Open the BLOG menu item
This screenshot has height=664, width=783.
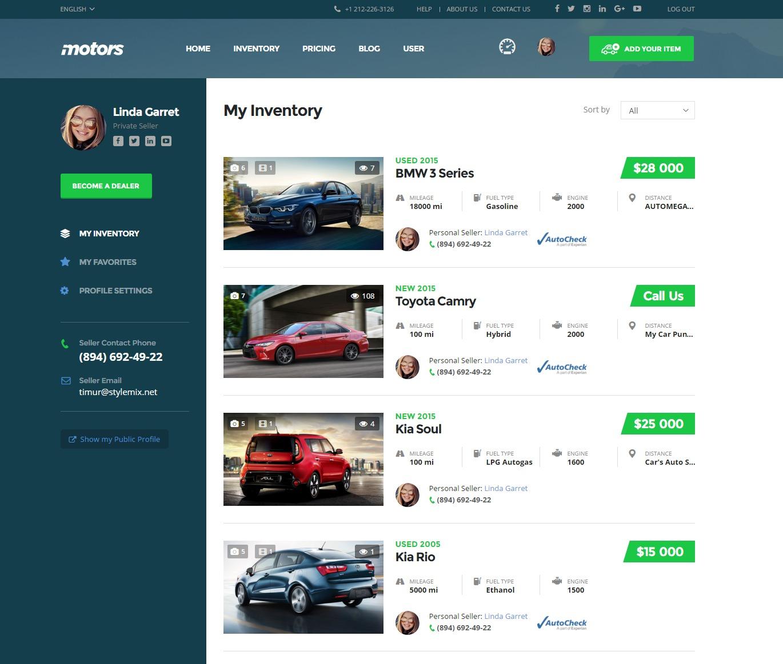coord(369,49)
